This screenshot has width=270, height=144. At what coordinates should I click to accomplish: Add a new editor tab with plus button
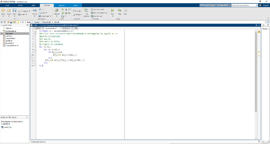pos(76,28)
